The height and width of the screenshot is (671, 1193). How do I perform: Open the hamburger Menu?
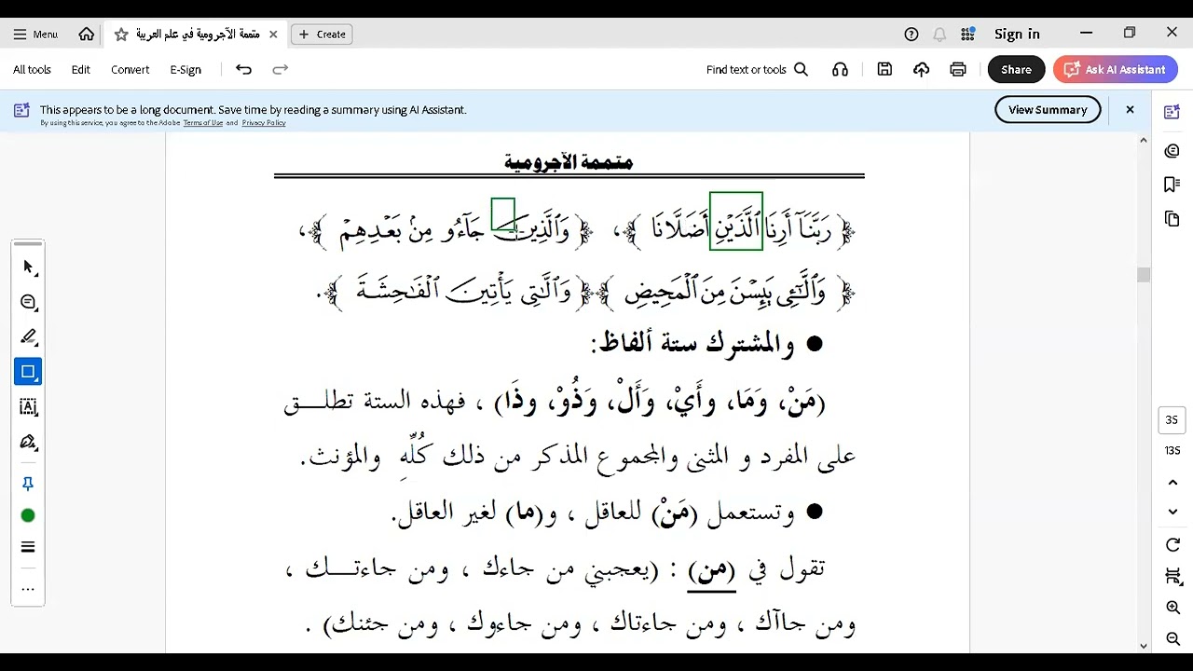pyautogui.click(x=35, y=34)
